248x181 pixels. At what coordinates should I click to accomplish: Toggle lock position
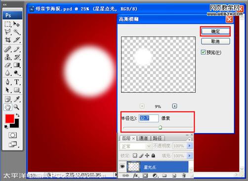[x=147, y=155]
